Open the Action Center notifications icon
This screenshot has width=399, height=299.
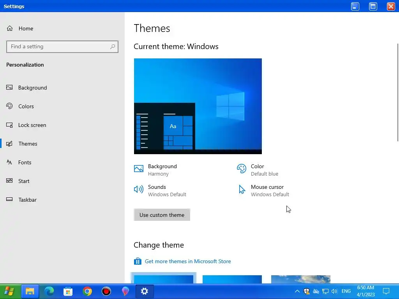click(x=386, y=291)
